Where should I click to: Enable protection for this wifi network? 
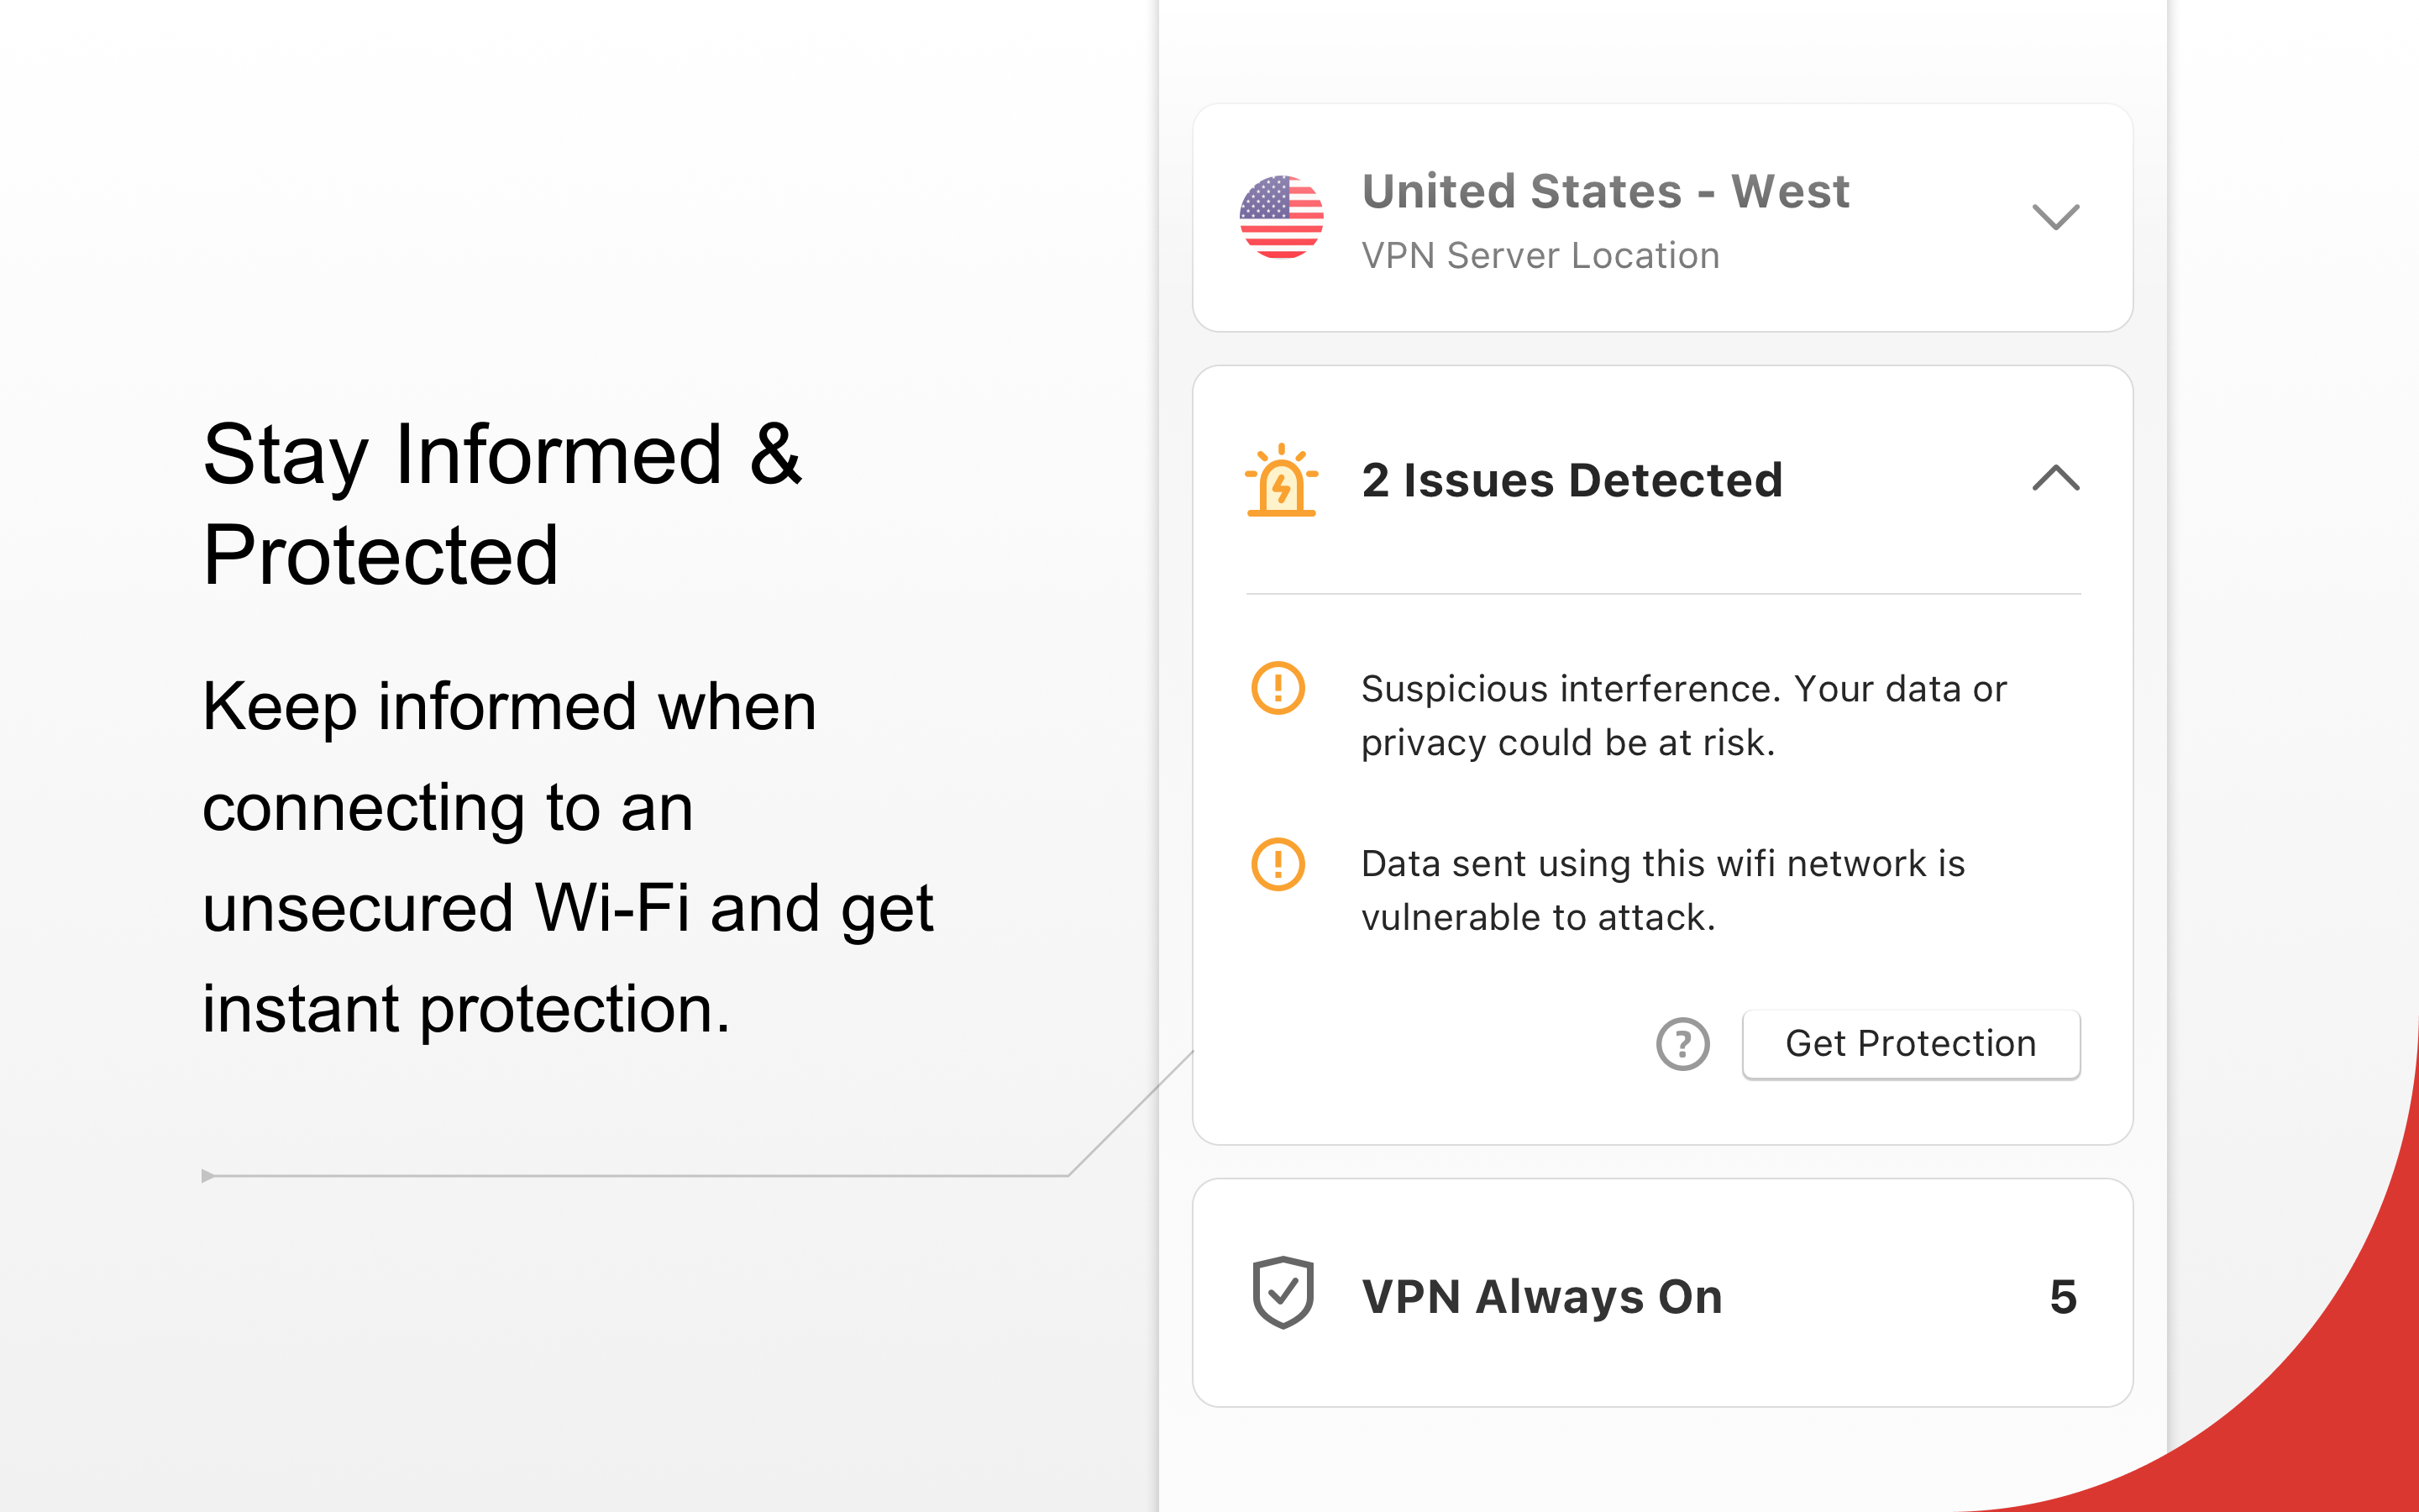1910,1043
